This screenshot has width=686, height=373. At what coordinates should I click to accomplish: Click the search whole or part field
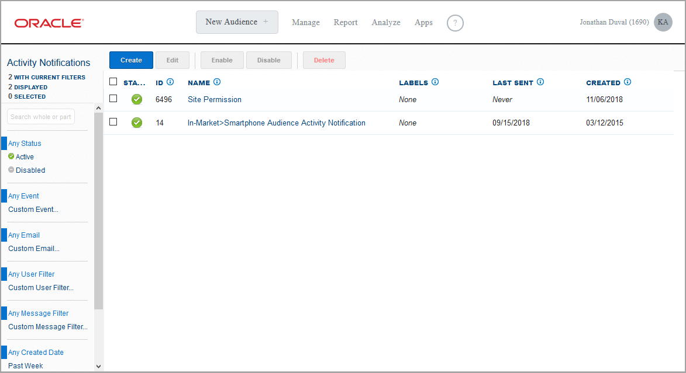(41, 117)
